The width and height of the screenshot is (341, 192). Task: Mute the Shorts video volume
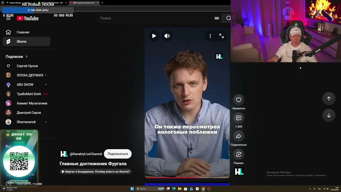click(x=167, y=36)
